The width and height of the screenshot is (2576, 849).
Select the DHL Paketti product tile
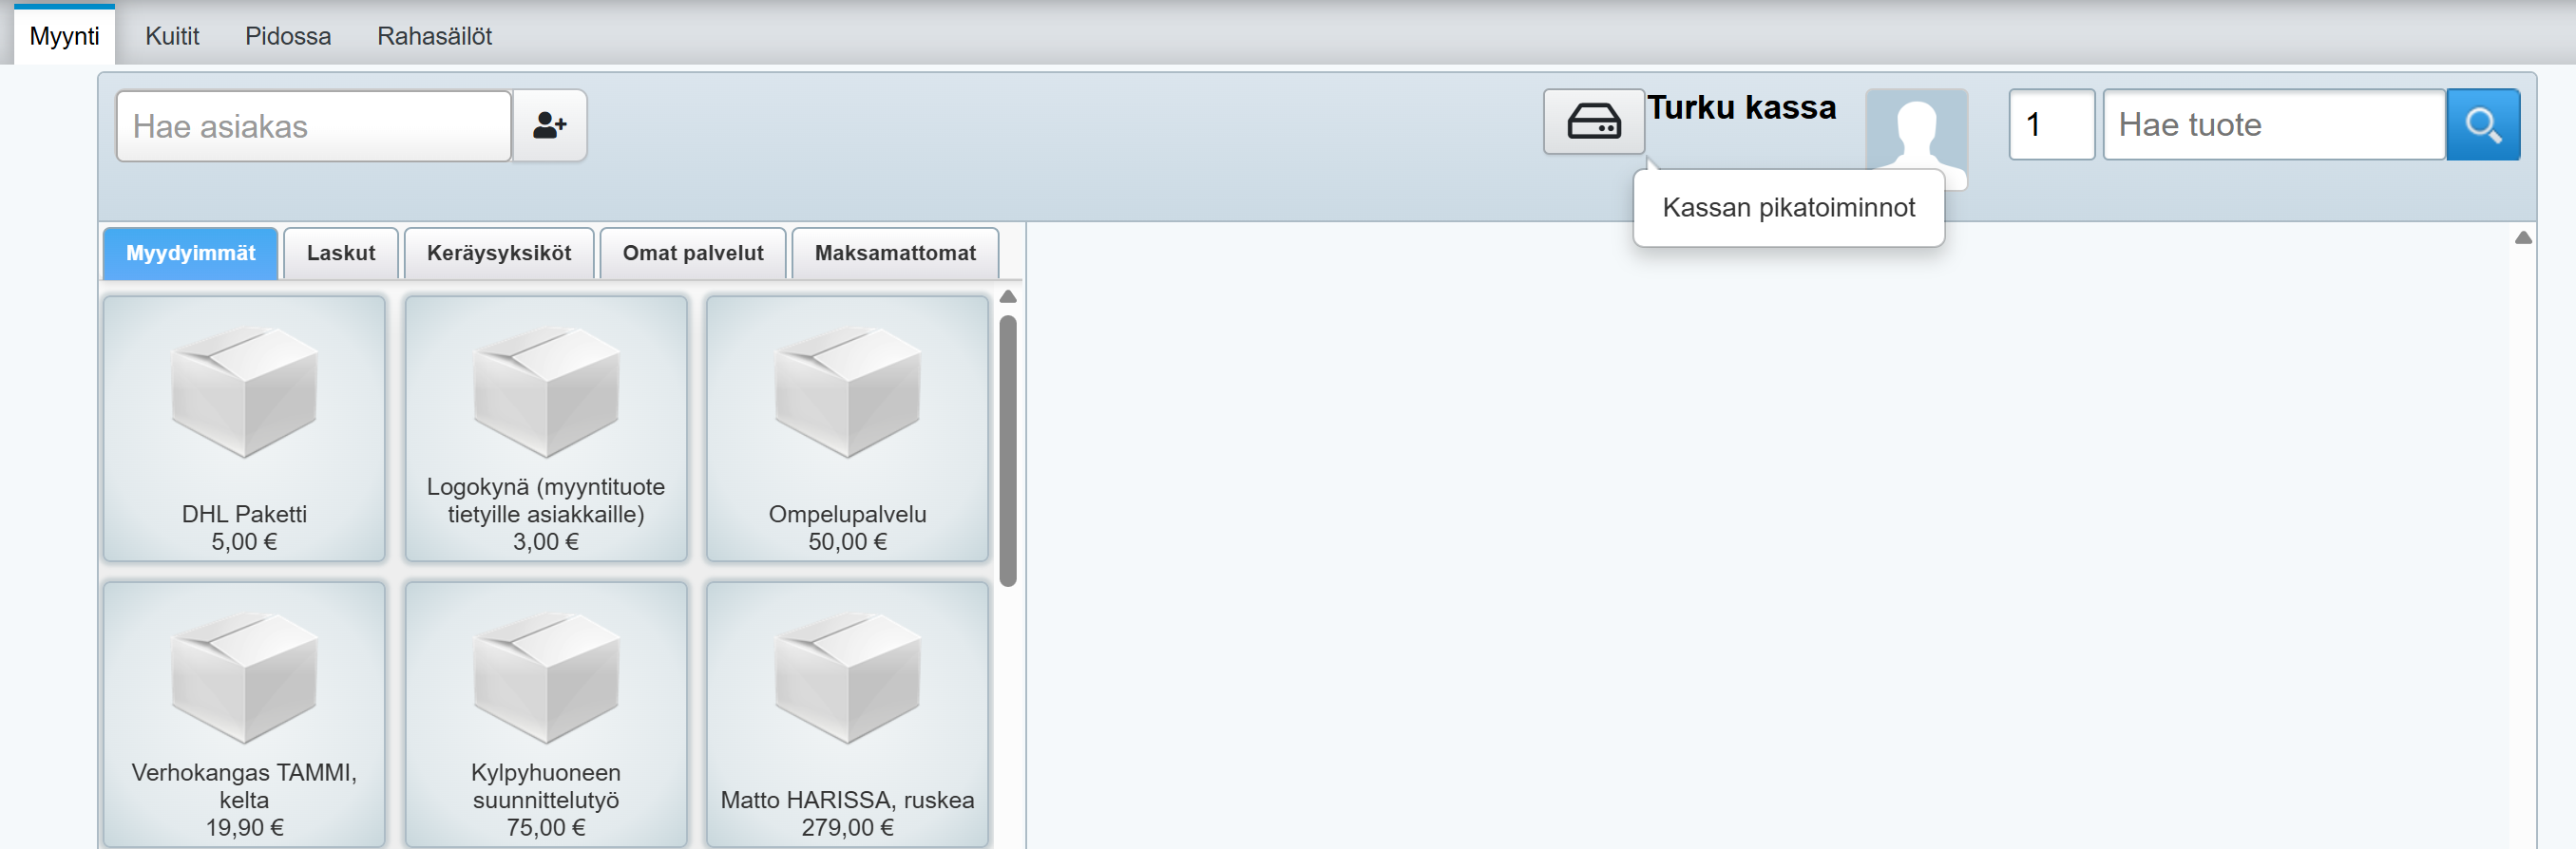[244, 428]
